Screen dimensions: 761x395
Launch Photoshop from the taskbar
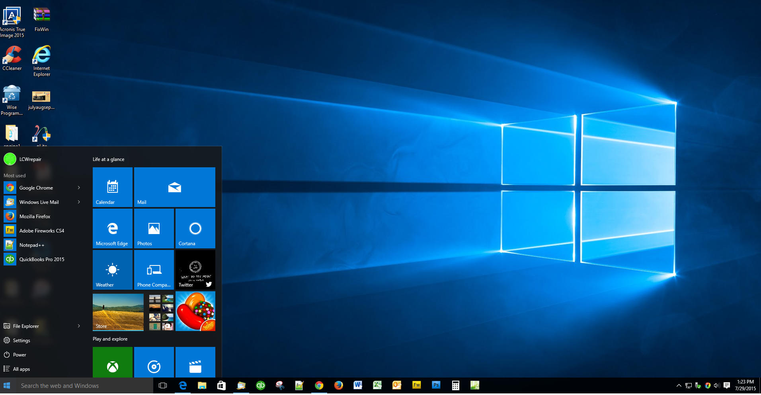click(436, 385)
